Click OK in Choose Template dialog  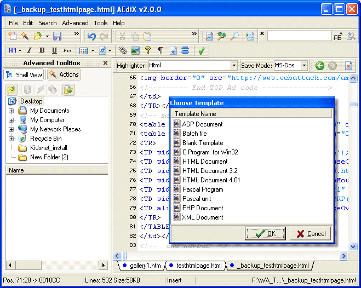(265, 233)
